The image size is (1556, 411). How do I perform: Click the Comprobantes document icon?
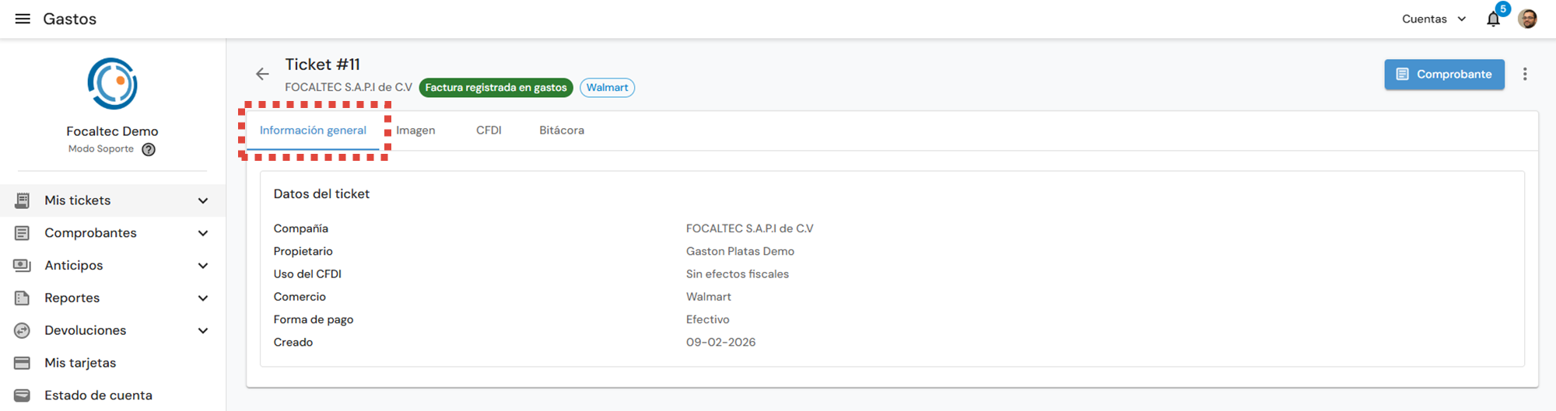[22, 233]
